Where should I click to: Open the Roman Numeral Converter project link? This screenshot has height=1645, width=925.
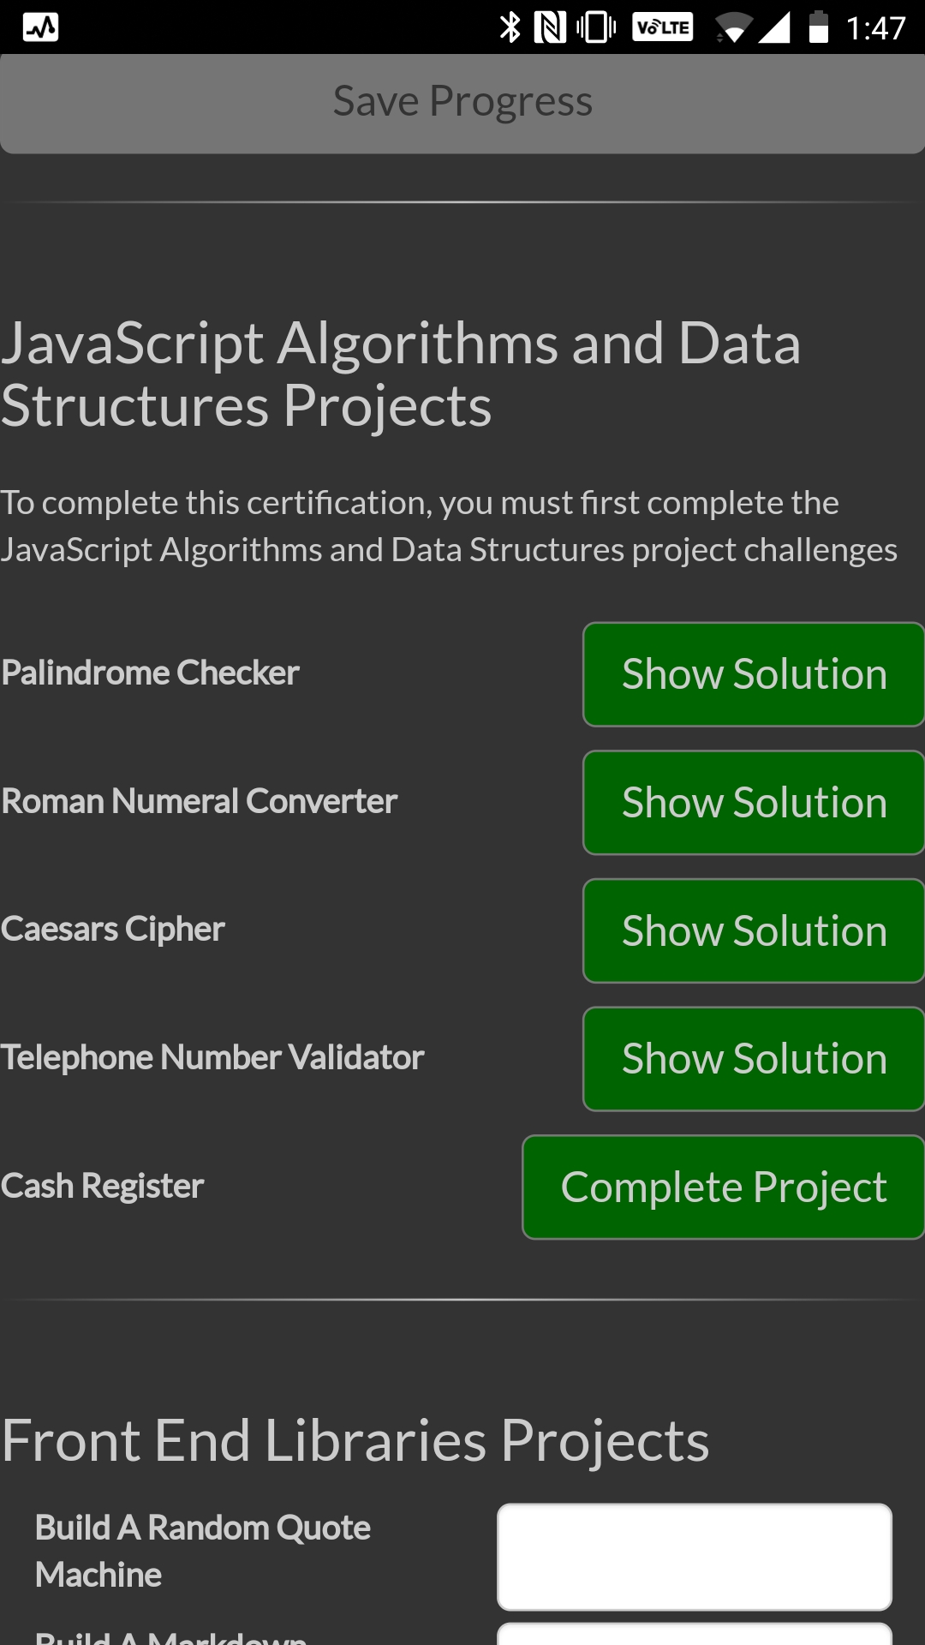tap(198, 802)
